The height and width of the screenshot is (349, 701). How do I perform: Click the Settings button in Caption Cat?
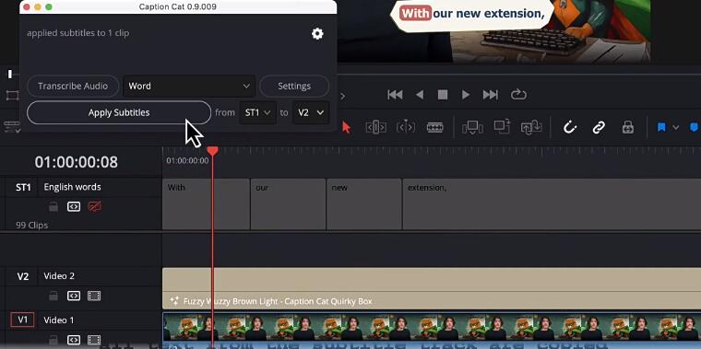tap(294, 87)
